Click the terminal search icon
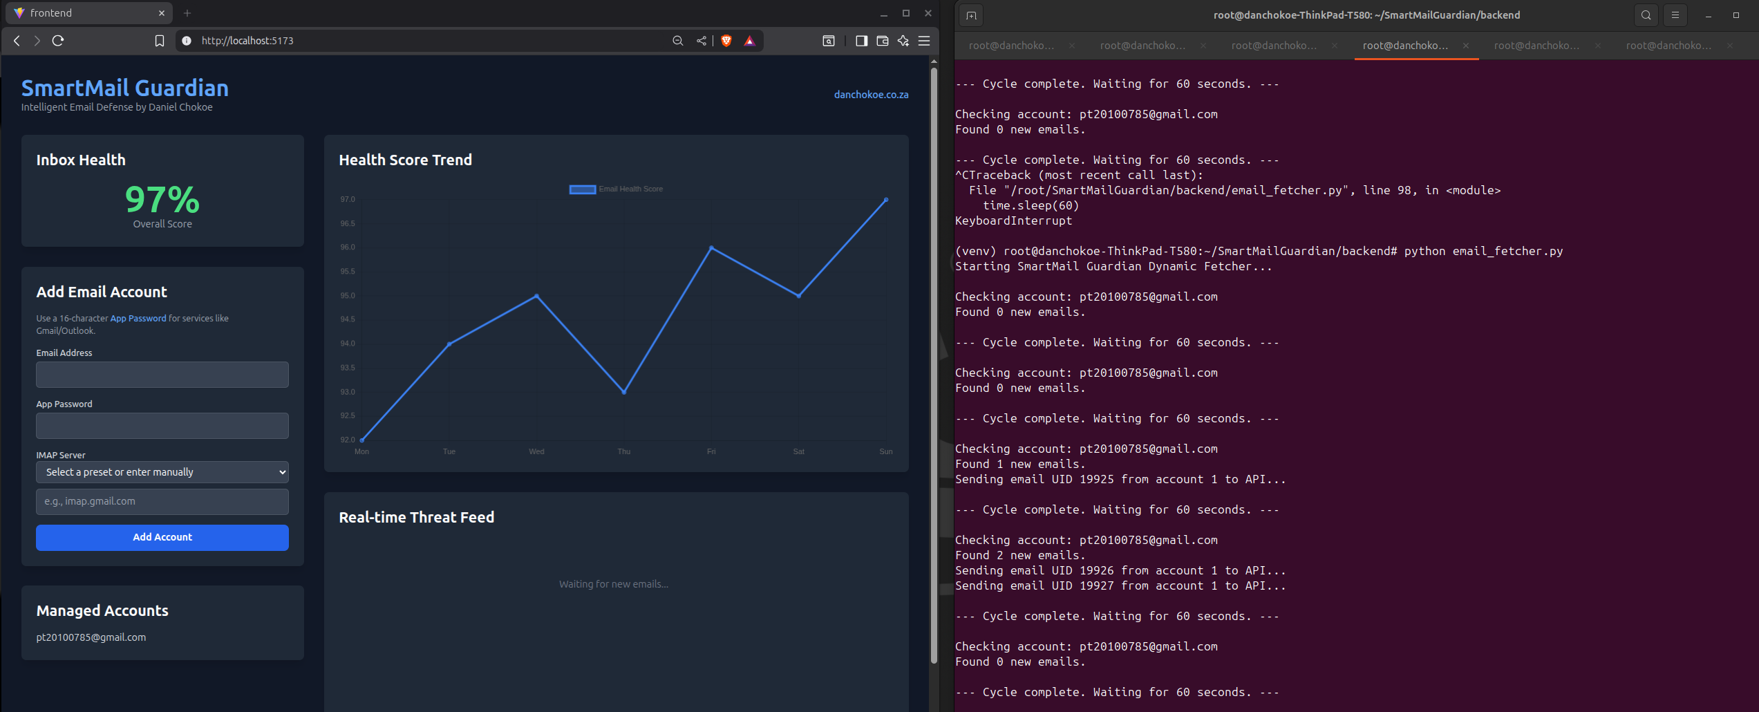 (x=1646, y=15)
